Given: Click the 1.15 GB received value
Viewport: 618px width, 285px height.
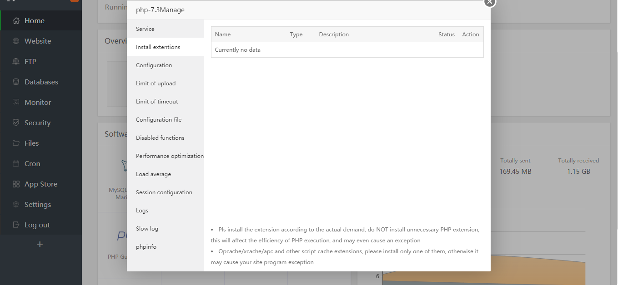Looking at the screenshot, I should (x=578, y=171).
